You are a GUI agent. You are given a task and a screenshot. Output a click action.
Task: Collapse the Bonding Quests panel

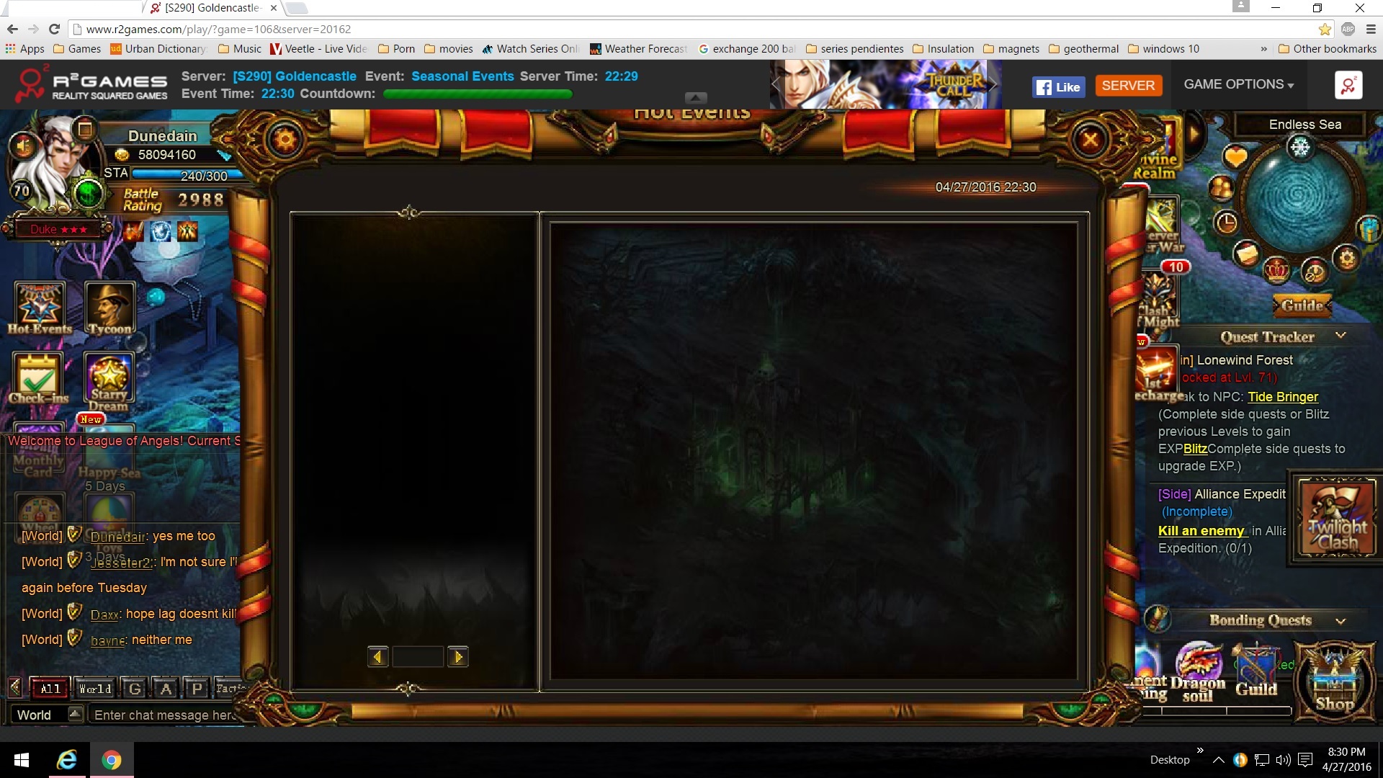click(x=1341, y=621)
